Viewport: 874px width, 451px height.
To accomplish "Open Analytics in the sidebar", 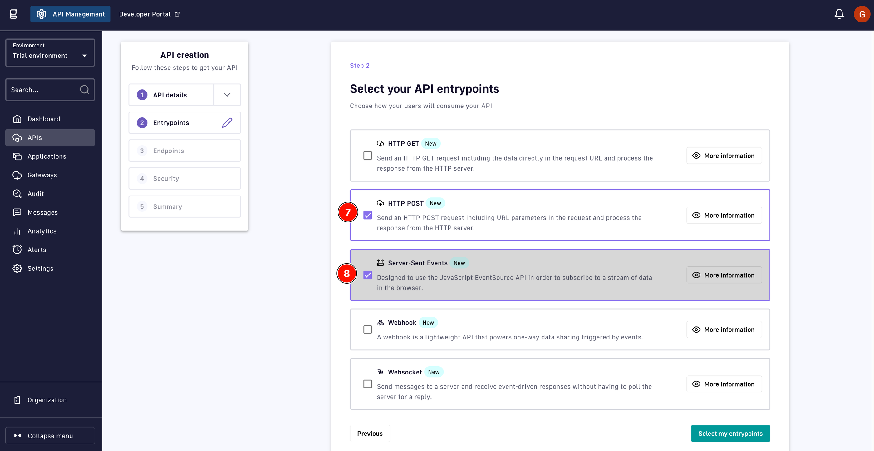I will [x=50, y=231].
